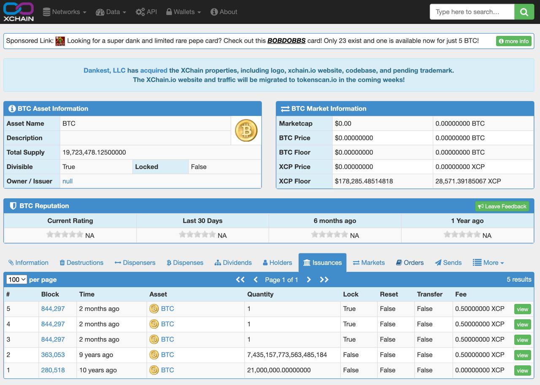Click BTC coin icon in issuance row 4
540x385 pixels.
click(154, 324)
